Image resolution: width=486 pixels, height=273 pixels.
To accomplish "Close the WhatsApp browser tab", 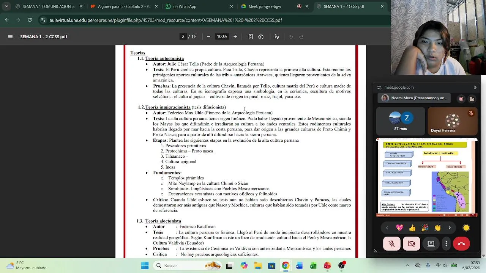I will click(232, 6).
